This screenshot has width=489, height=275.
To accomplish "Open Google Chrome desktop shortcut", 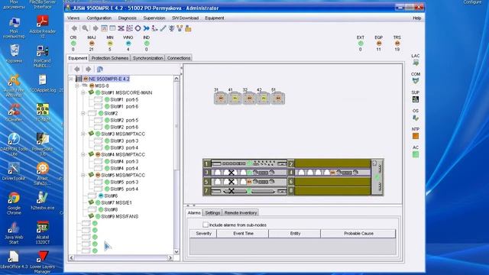I will [x=14, y=203].
